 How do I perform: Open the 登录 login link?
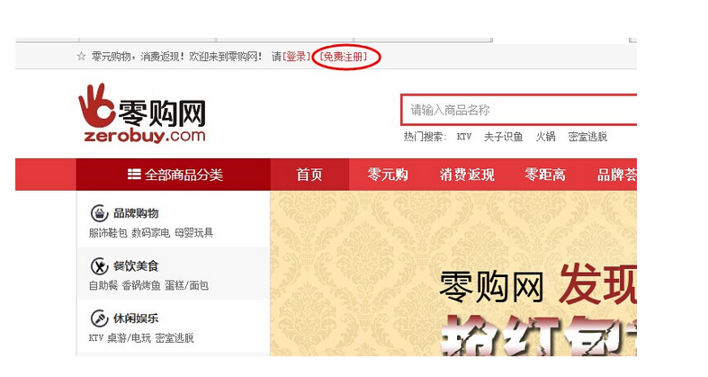click(297, 57)
